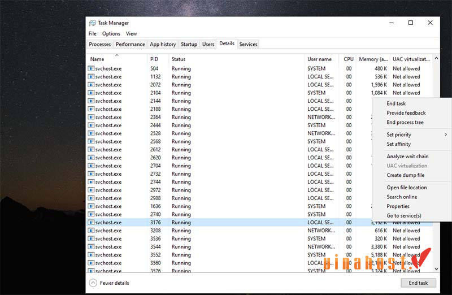Click the PID cell reading 3552

point(155,255)
